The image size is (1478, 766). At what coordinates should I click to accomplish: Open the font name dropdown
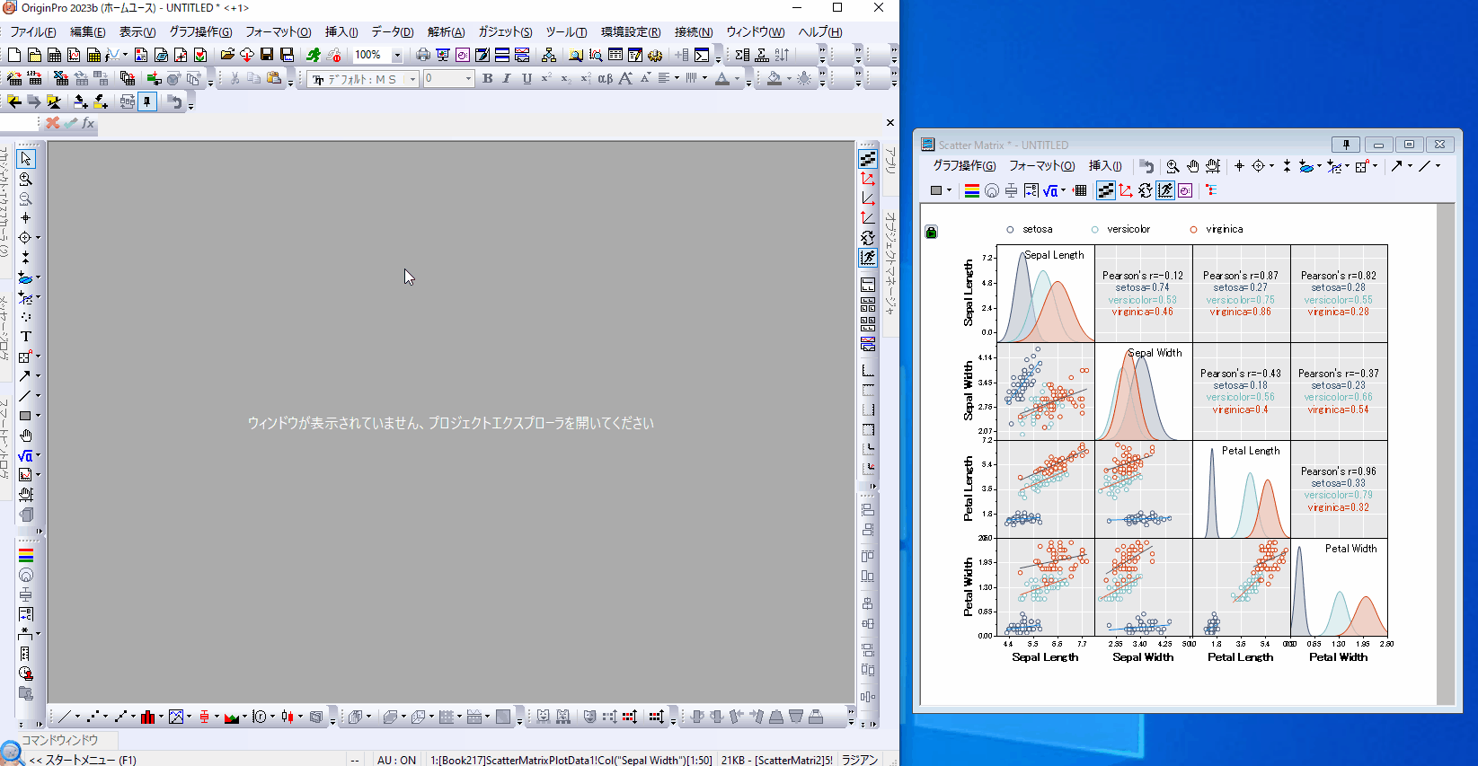[x=413, y=79]
